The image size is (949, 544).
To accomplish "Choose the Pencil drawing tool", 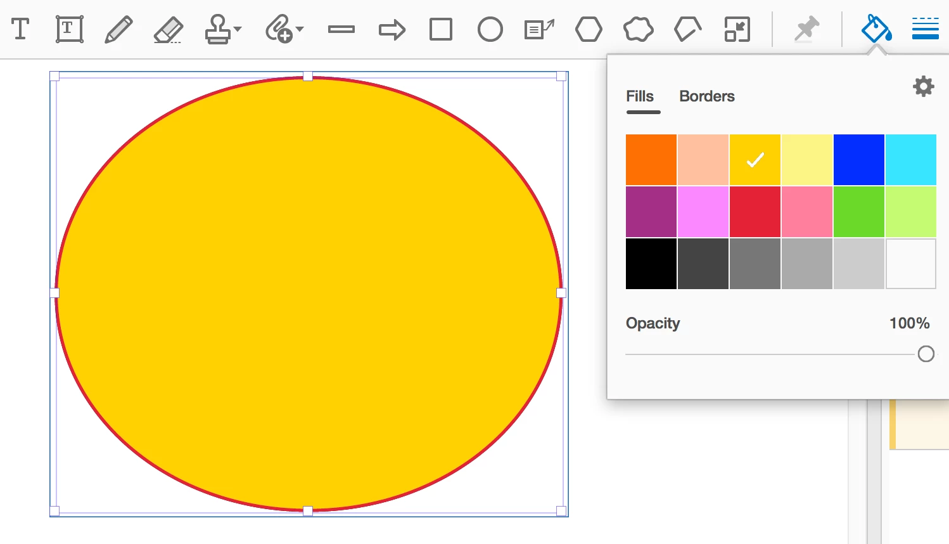I will [118, 29].
